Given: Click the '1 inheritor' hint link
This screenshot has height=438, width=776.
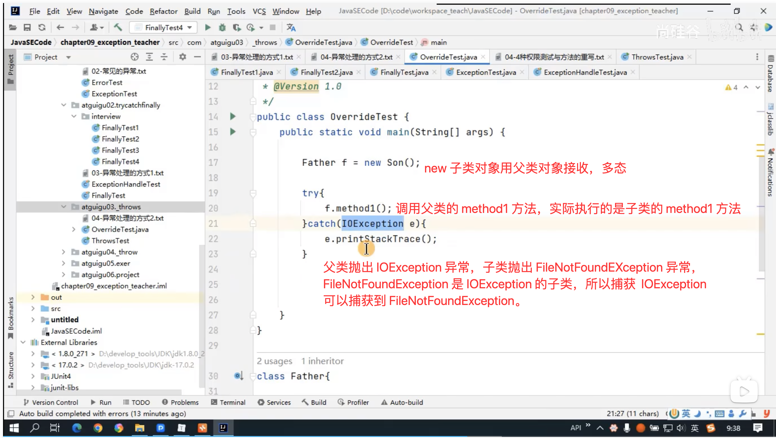Looking at the screenshot, I should click(322, 361).
